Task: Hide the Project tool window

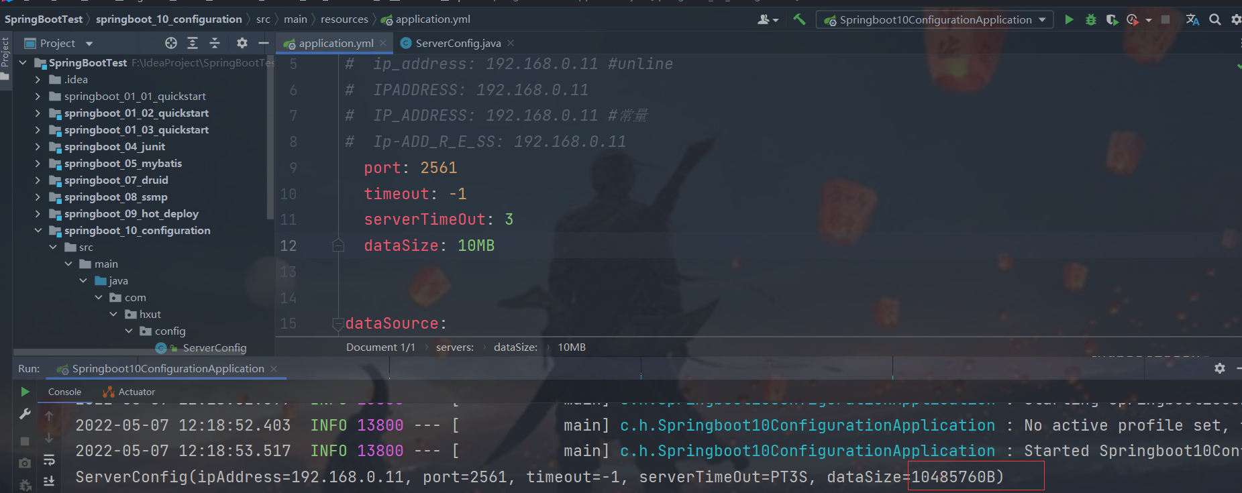Action: click(x=264, y=43)
